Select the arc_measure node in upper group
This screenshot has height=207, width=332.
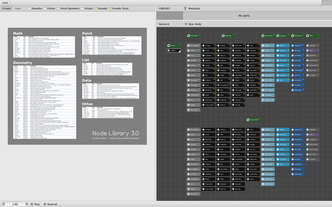[193, 45]
